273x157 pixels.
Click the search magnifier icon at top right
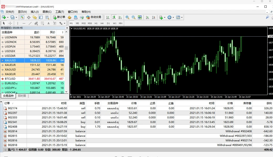point(267,17)
